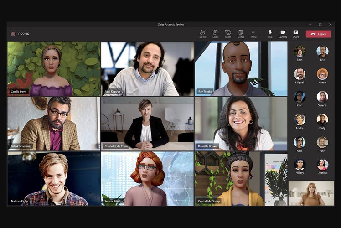341x228 pixels.
Task: Open the React emoji menu
Action: (228, 34)
